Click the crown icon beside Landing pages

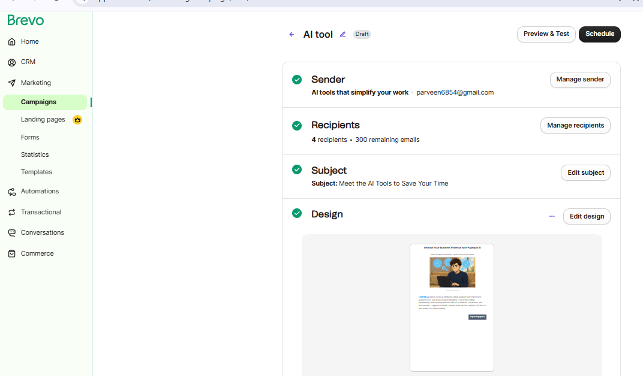[x=77, y=120]
